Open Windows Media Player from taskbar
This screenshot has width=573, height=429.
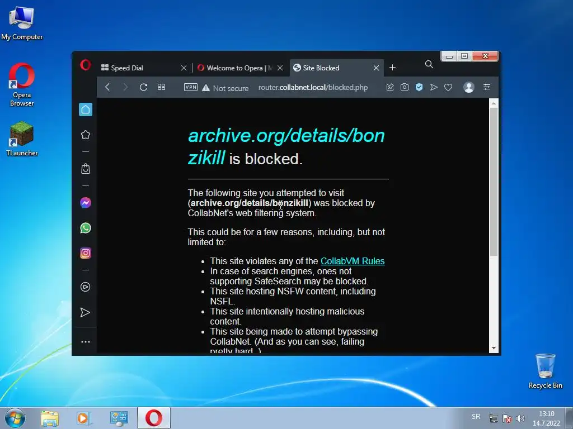pos(84,418)
